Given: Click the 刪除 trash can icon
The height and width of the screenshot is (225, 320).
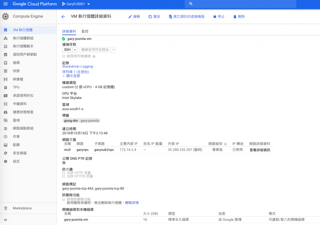Looking at the screenshot, I should click(x=235, y=17).
